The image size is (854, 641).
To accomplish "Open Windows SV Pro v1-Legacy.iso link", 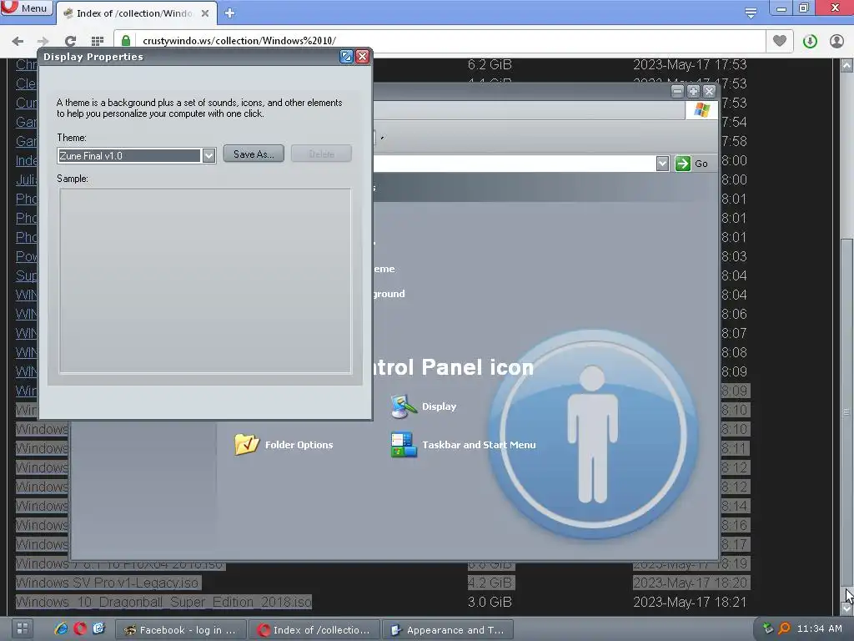I will (108, 583).
